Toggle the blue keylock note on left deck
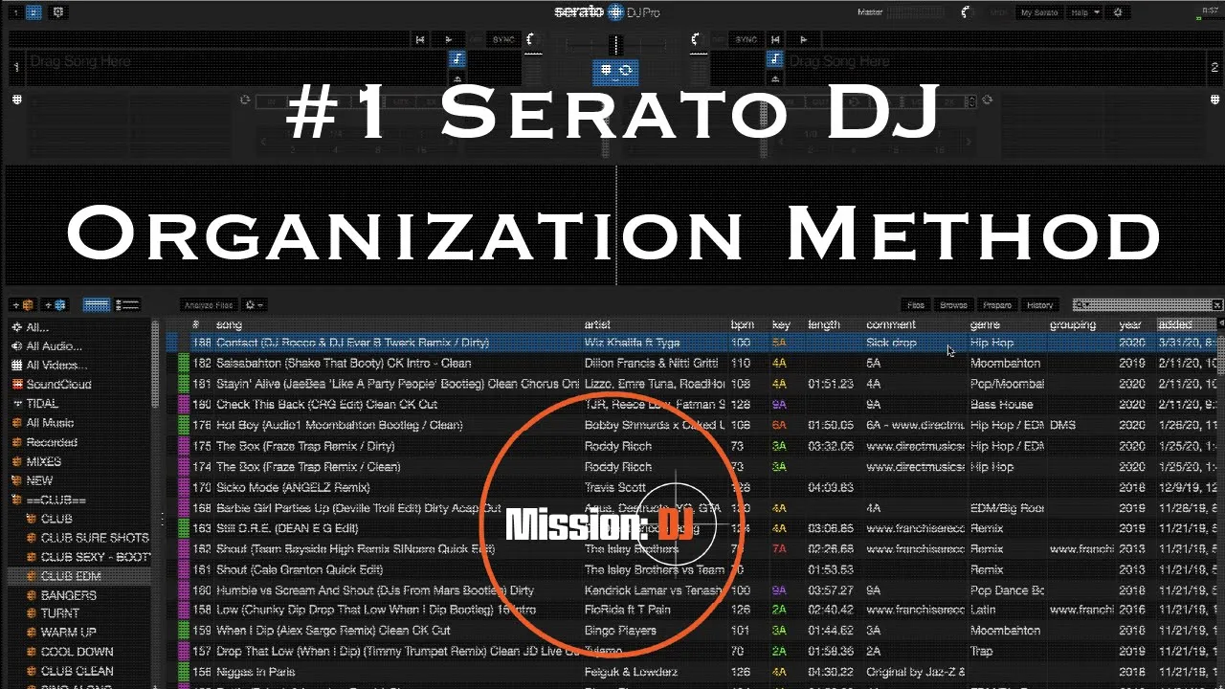1225x689 pixels. pos(457,59)
